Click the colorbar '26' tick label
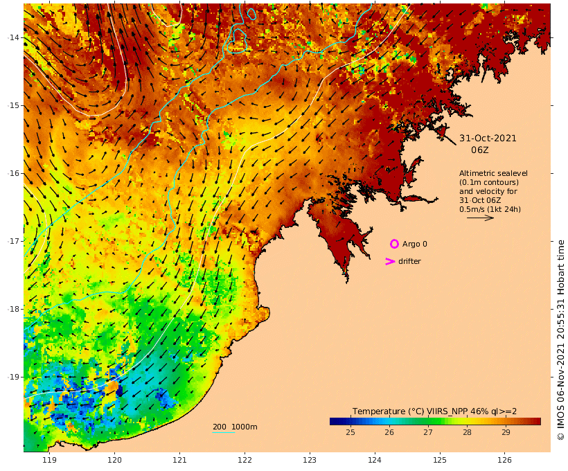This screenshot has width=568, height=471. pyautogui.click(x=389, y=432)
